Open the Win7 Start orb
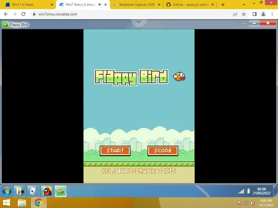The height and width of the screenshot is (208, 278). click(x=7, y=191)
